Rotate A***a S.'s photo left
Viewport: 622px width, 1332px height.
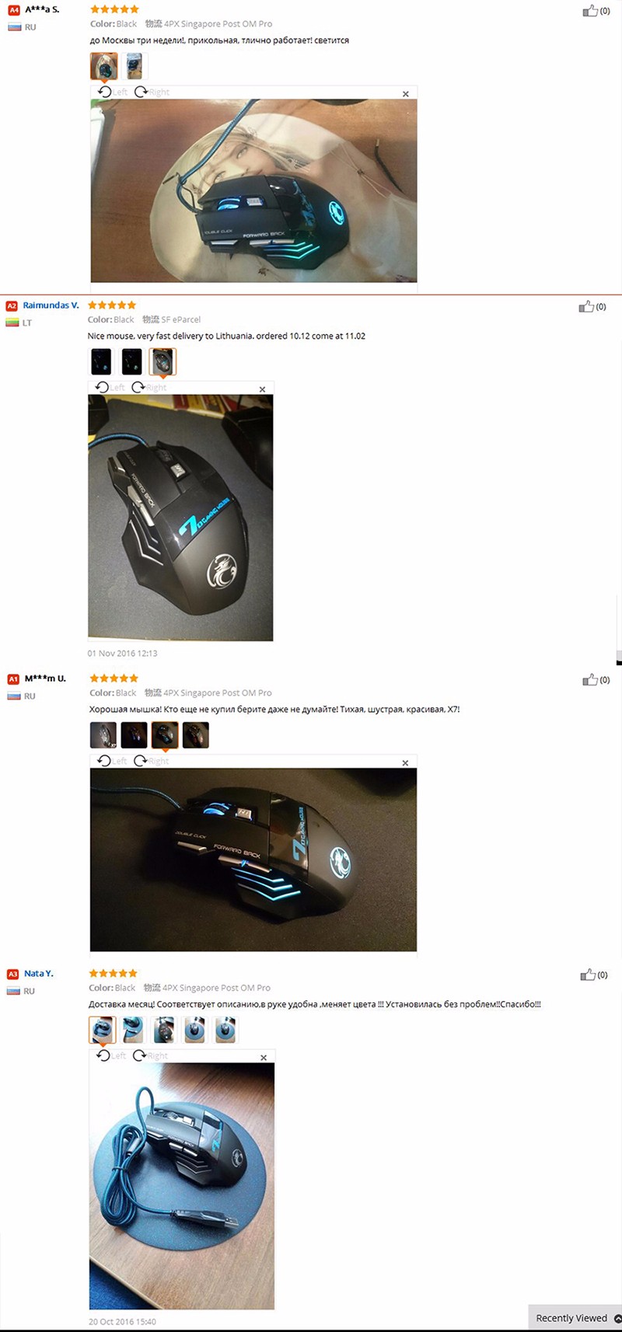113,92
